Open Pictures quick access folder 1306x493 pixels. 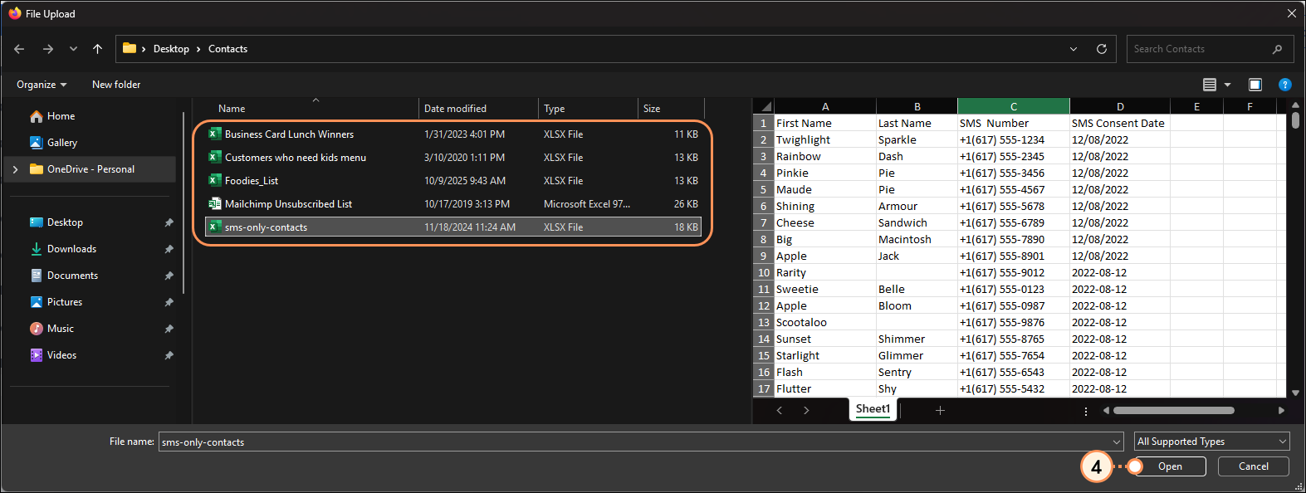coord(65,302)
